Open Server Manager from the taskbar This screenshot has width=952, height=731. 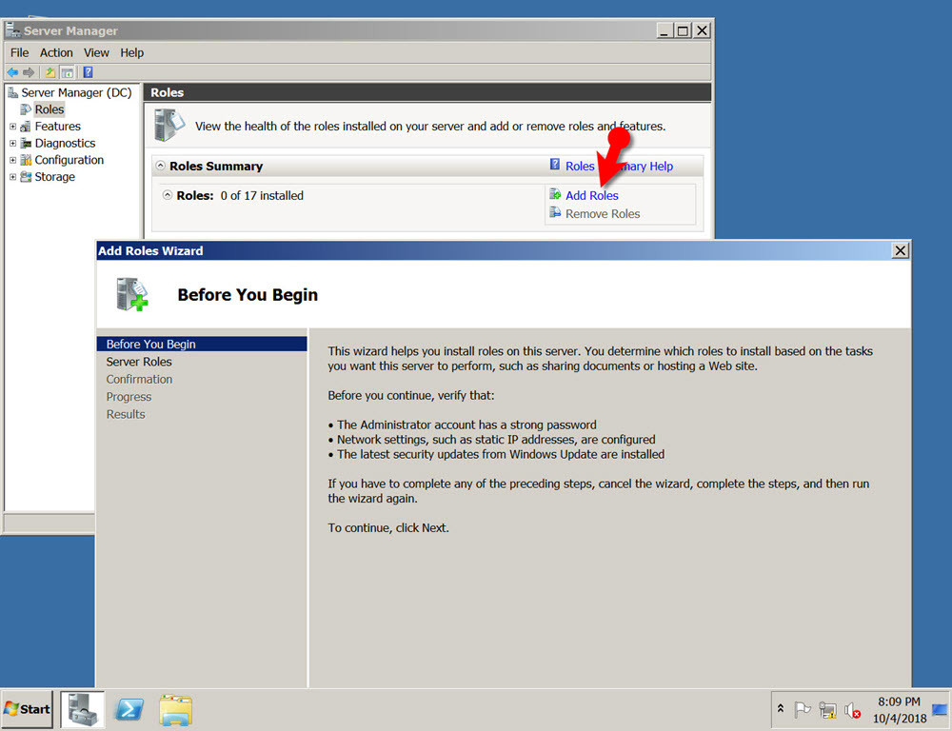[83, 709]
